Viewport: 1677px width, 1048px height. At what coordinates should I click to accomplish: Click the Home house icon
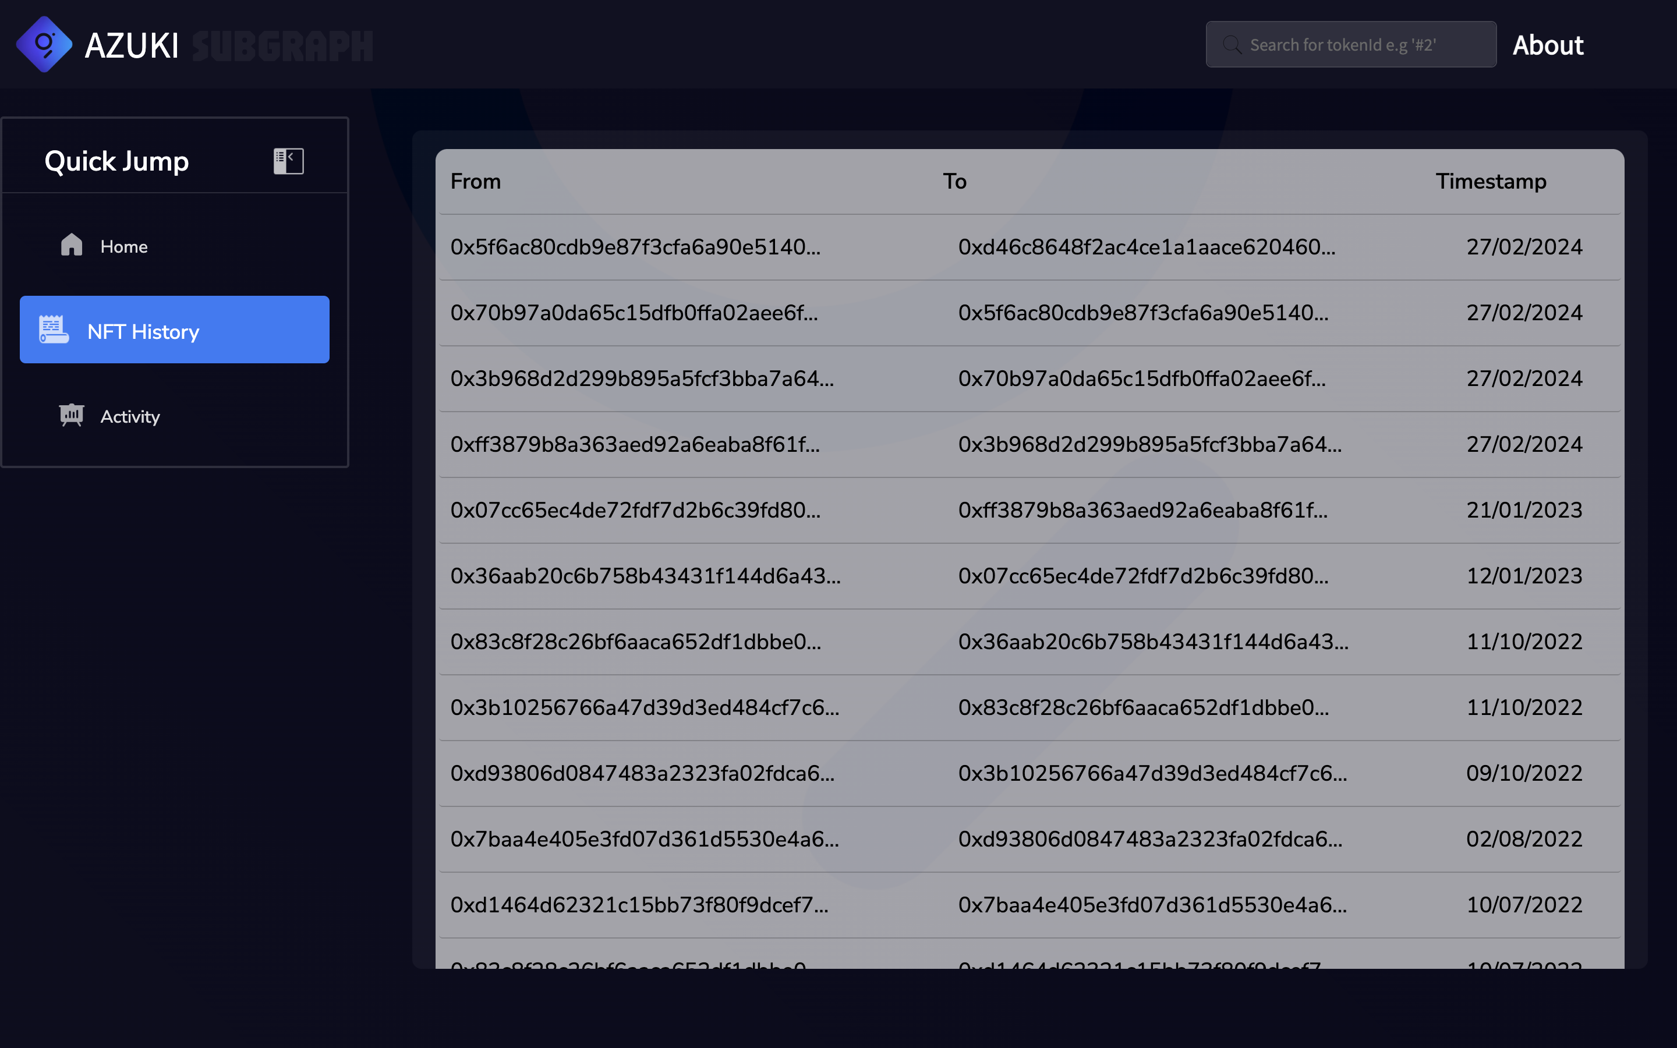pyautogui.click(x=72, y=245)
